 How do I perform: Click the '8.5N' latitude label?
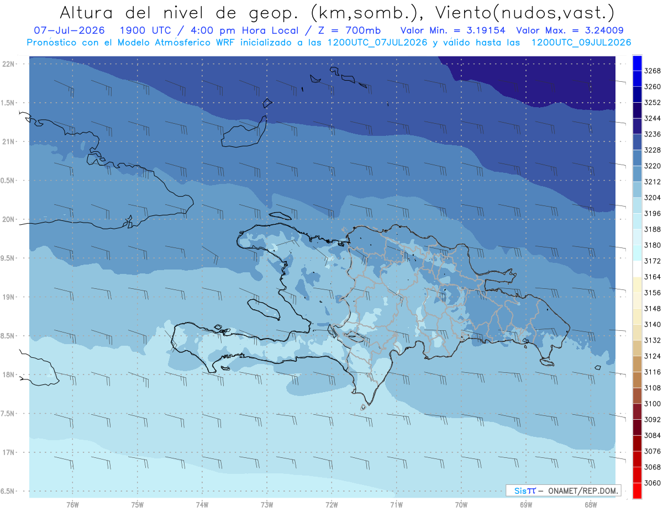click(x=8, y=336)
